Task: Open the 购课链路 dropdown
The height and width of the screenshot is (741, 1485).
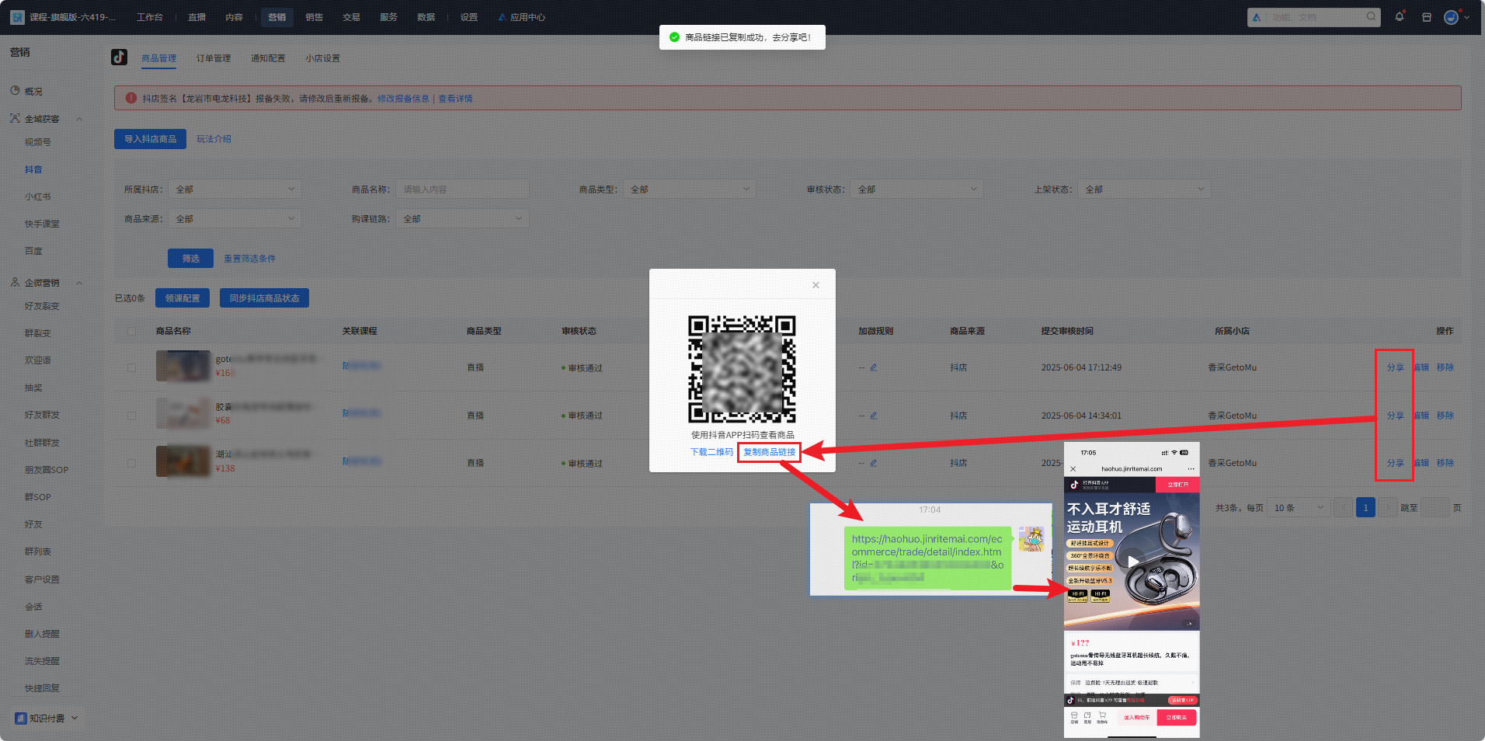Action: [x=462, y=219]
